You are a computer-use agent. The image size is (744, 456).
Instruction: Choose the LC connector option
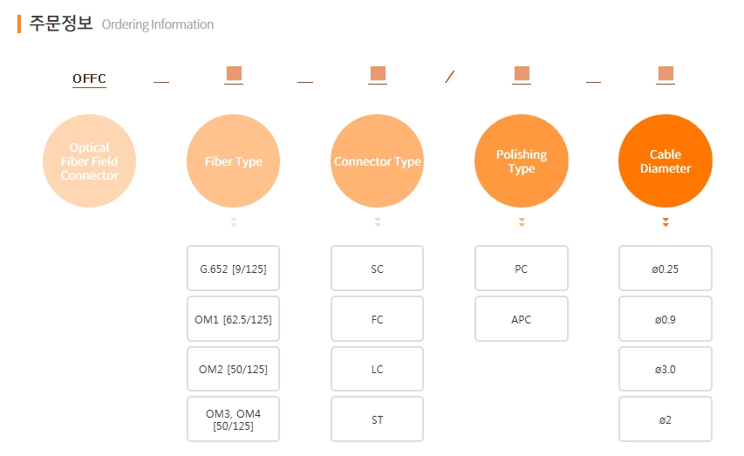pos(377,370)
